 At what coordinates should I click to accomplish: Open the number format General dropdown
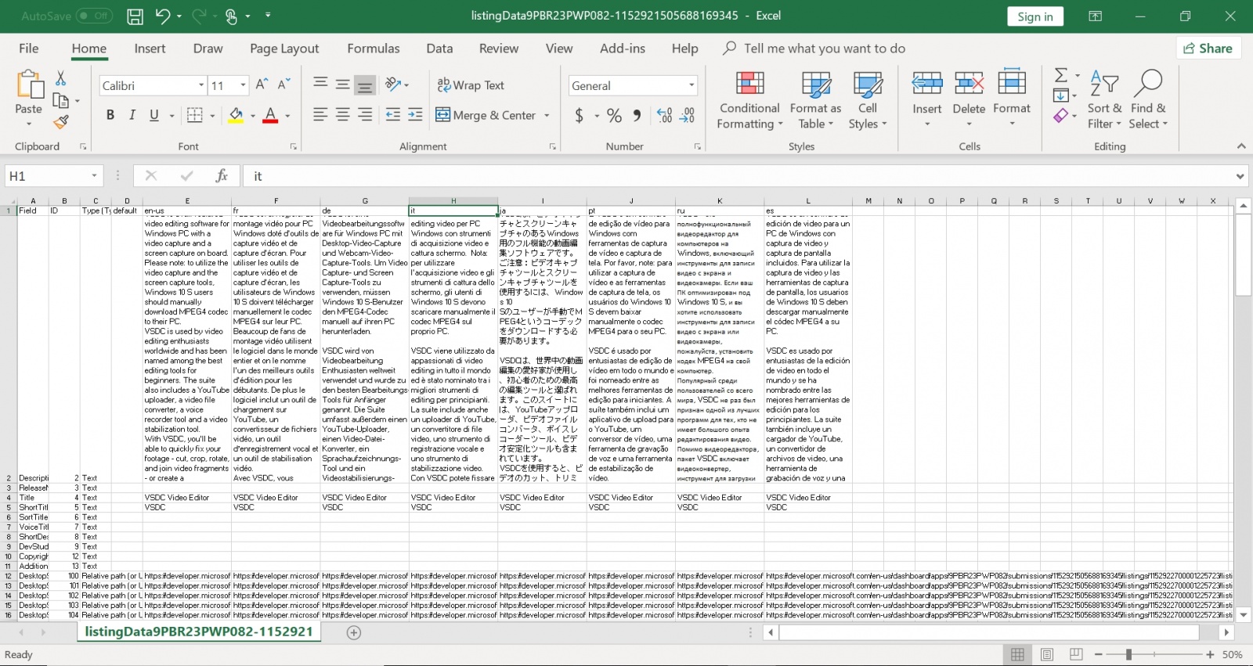coord(691,85)
